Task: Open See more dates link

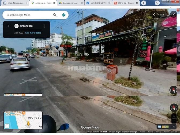Action: 33,33
